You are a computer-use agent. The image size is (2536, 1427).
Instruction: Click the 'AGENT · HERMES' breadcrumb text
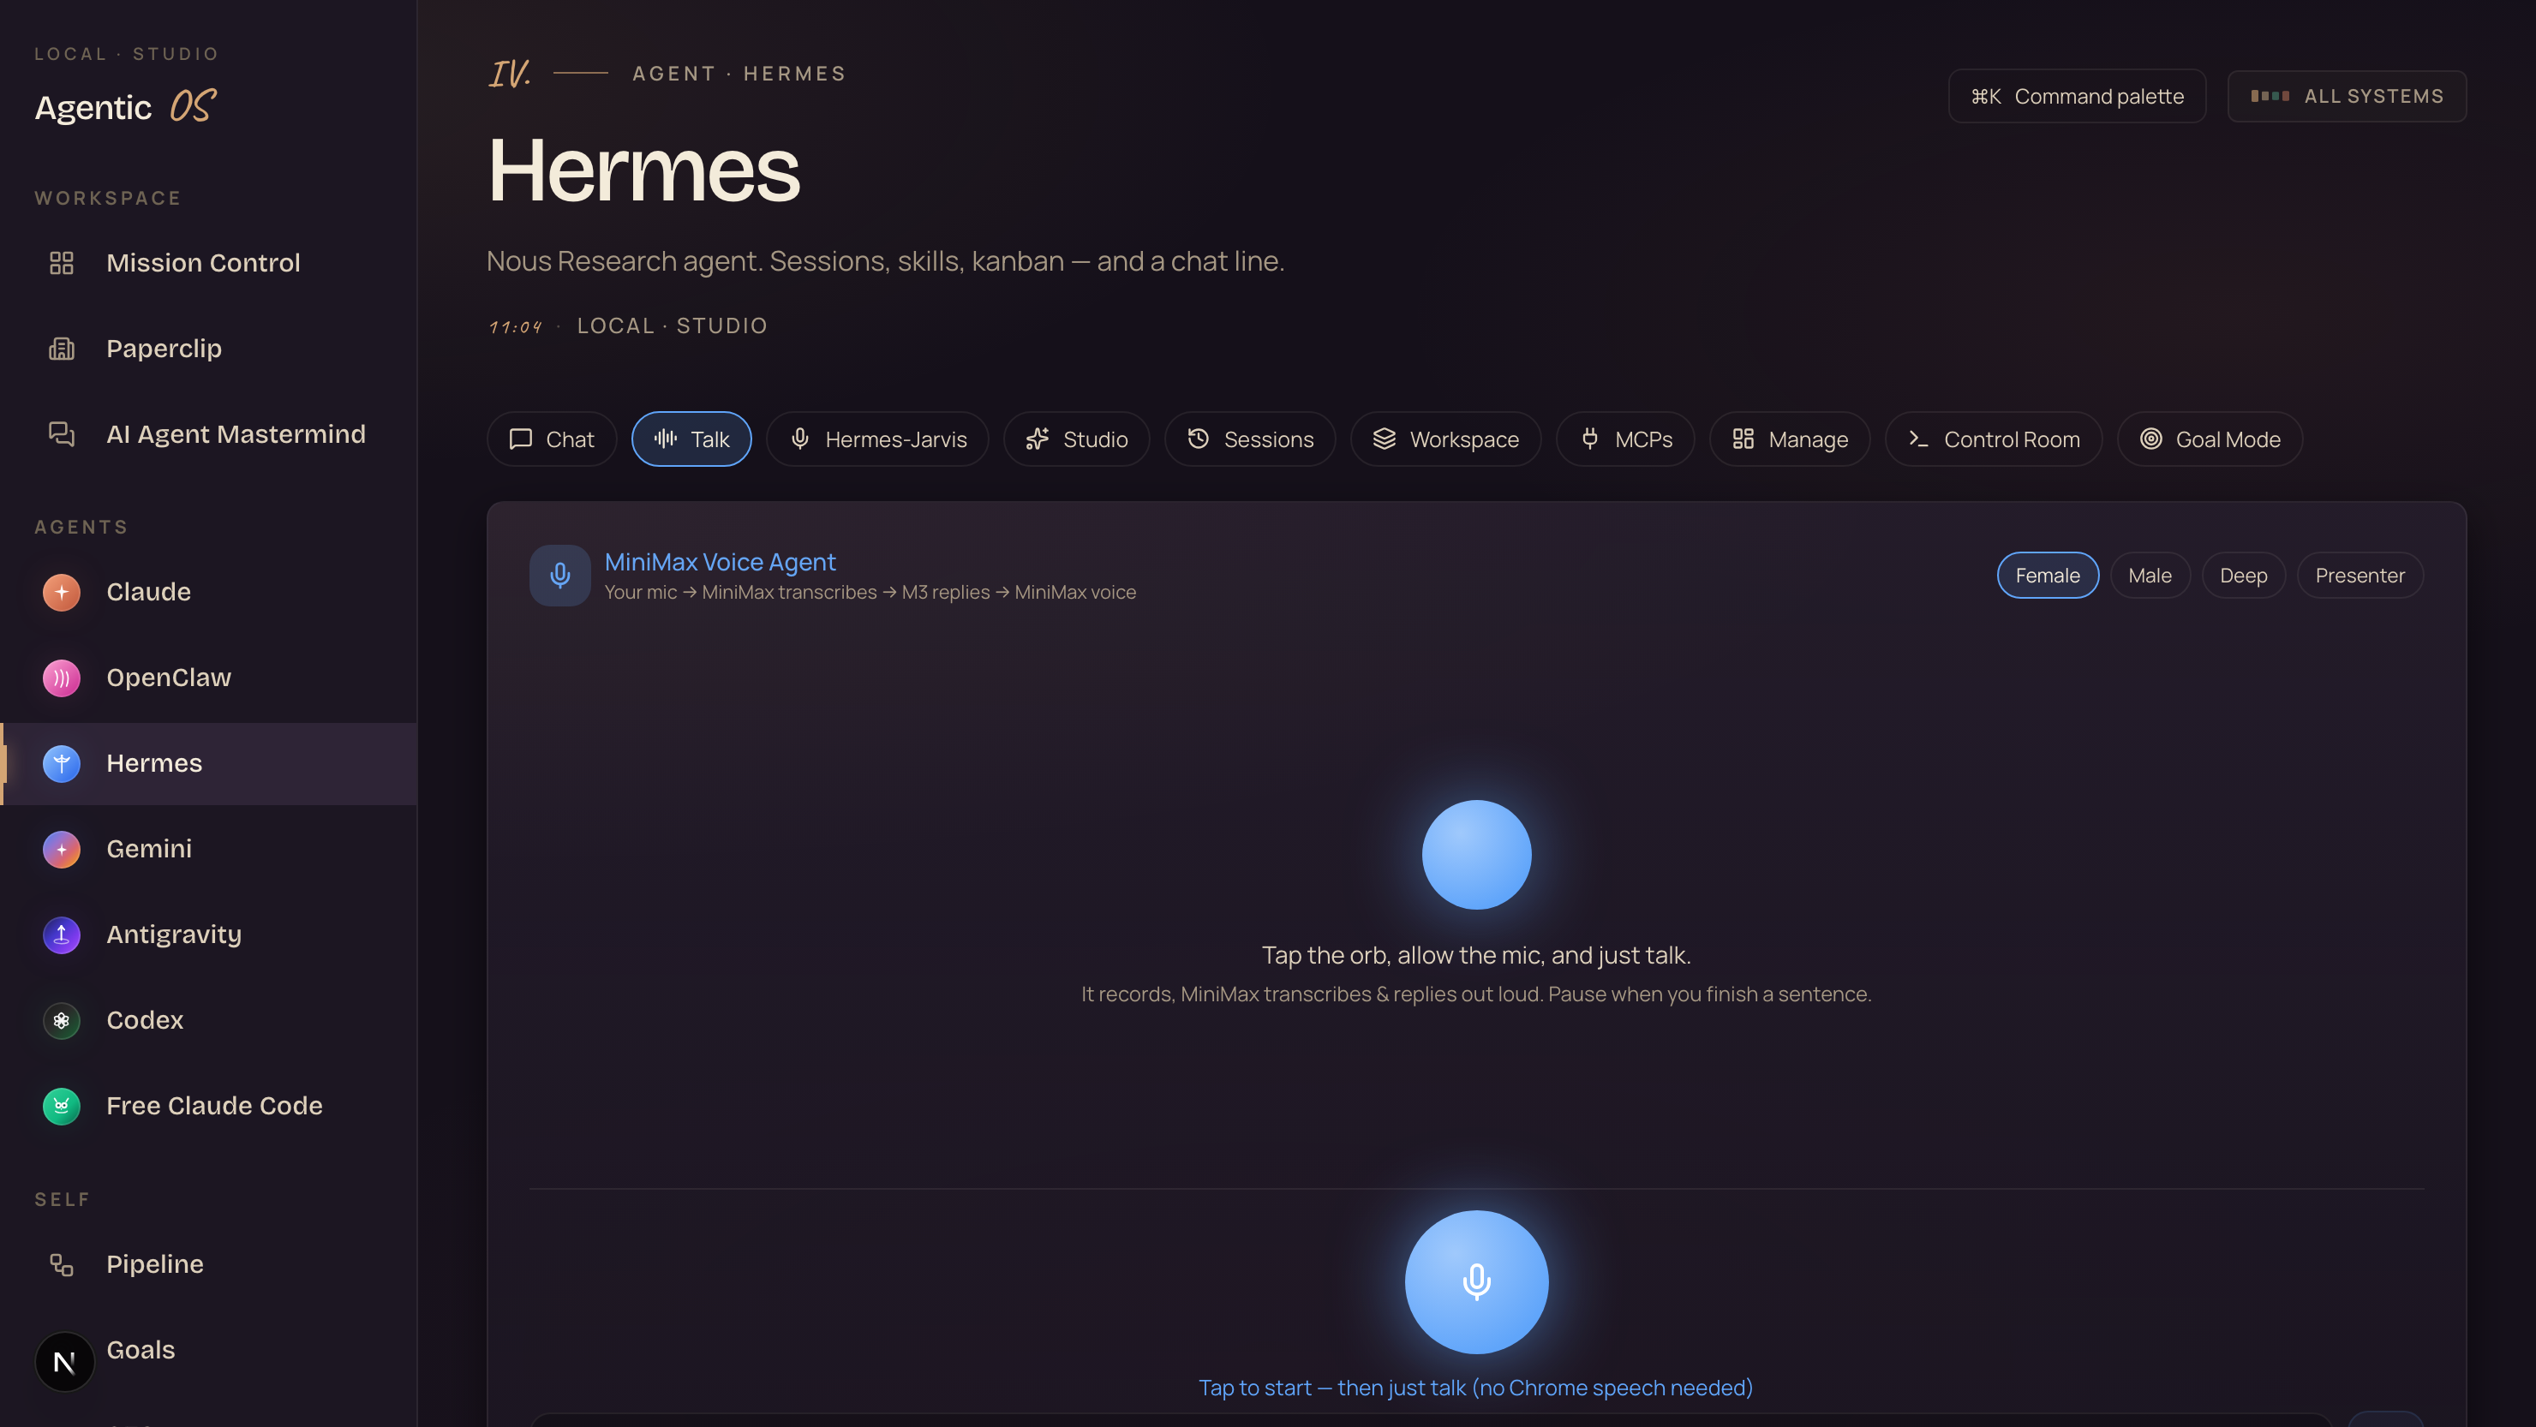pyautogui.click(x=739, y=74)
